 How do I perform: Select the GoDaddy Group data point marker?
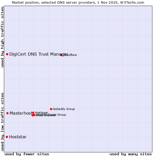coord(51,109)
